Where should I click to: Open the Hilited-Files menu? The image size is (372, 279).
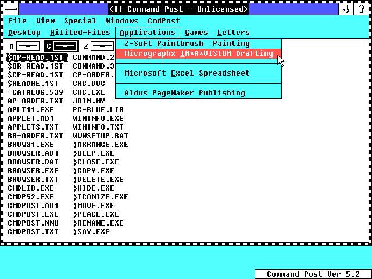80,33
